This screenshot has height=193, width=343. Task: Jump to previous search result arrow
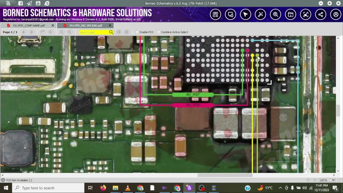pyautogui.click(x=119, y=32)
